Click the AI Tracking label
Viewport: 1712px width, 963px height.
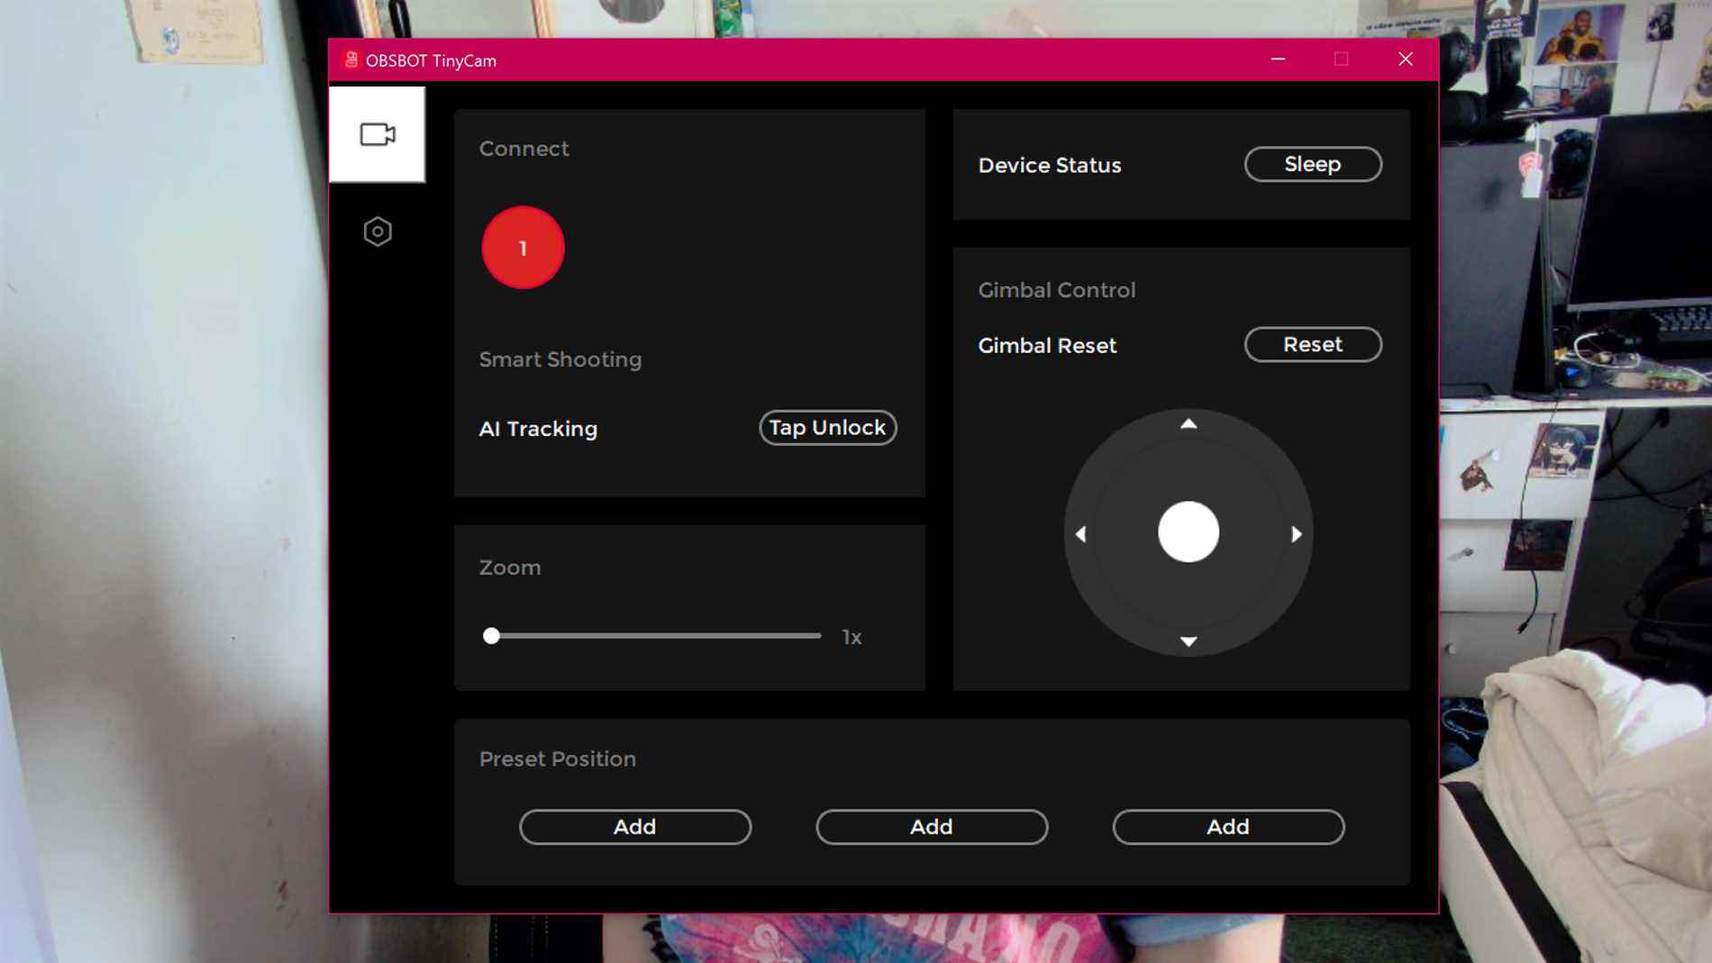[x=538, y=429]
